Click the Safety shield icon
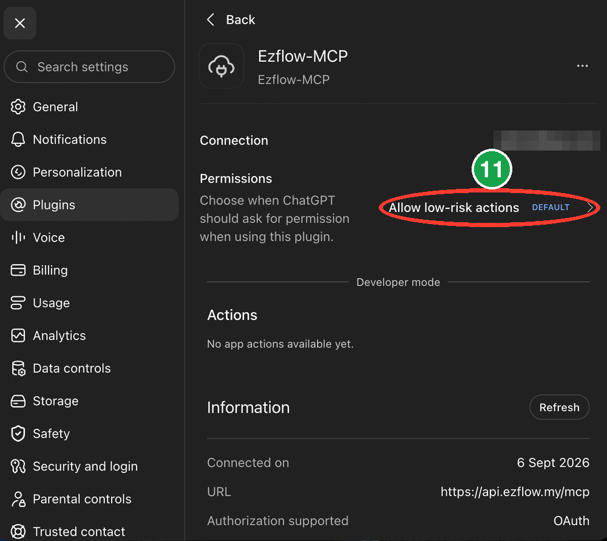607x541 pixels. click(x=18, y=434)
